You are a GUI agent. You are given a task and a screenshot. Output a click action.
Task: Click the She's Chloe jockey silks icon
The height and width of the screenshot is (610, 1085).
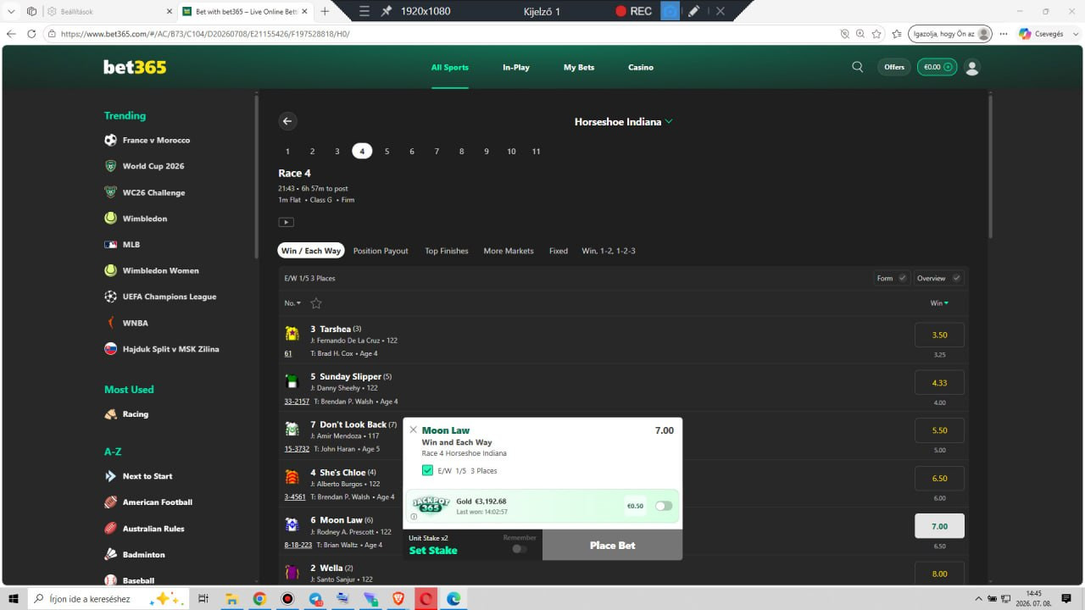click(x=292, y=477)
